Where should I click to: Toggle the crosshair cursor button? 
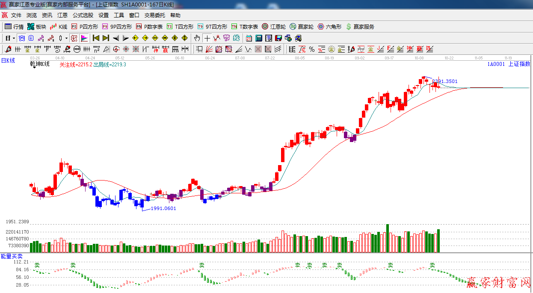tap(207, 38)
